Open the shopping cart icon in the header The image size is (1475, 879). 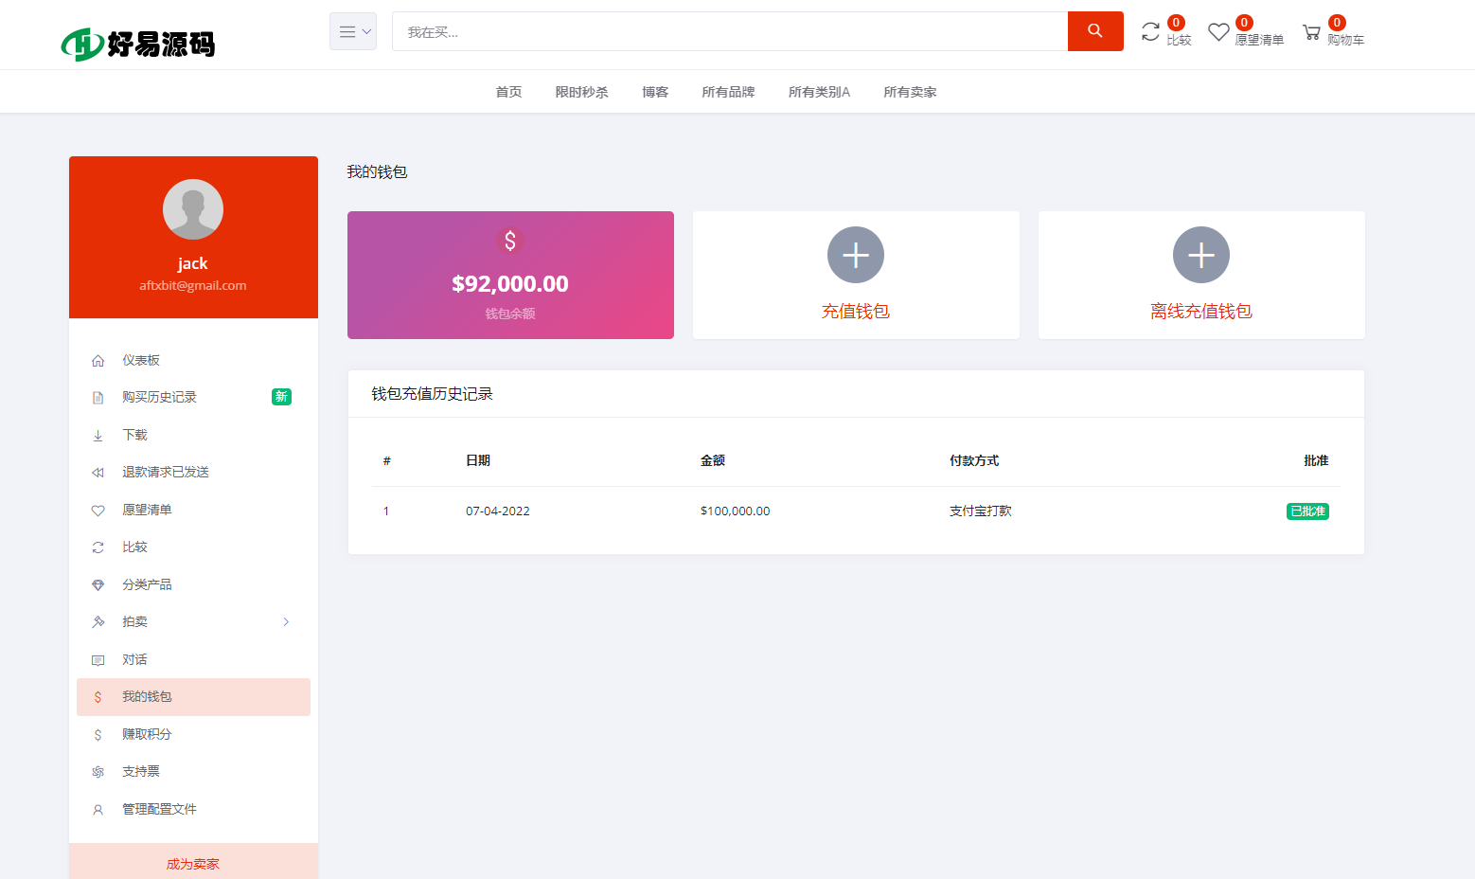[1311, 32]
